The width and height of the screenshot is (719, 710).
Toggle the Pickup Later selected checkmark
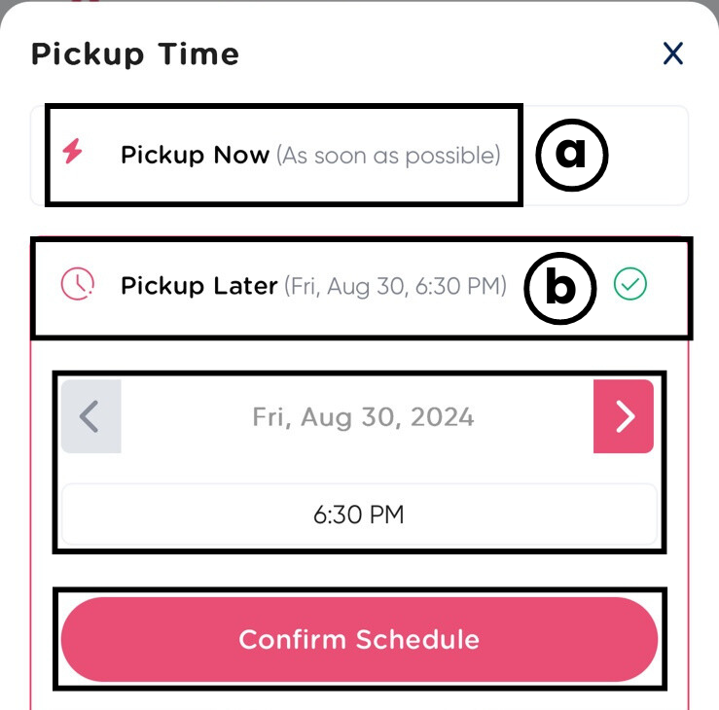tap(630, 285)
